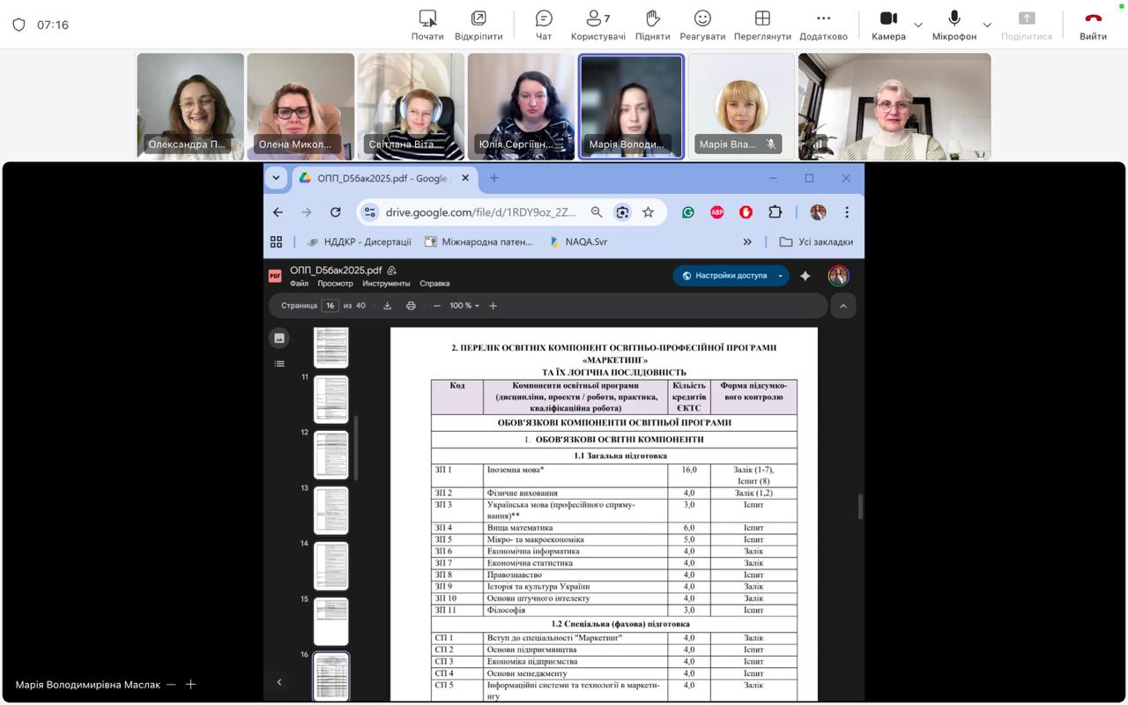
Task: Print the PDF document
Action: click(x=411, y=306)
